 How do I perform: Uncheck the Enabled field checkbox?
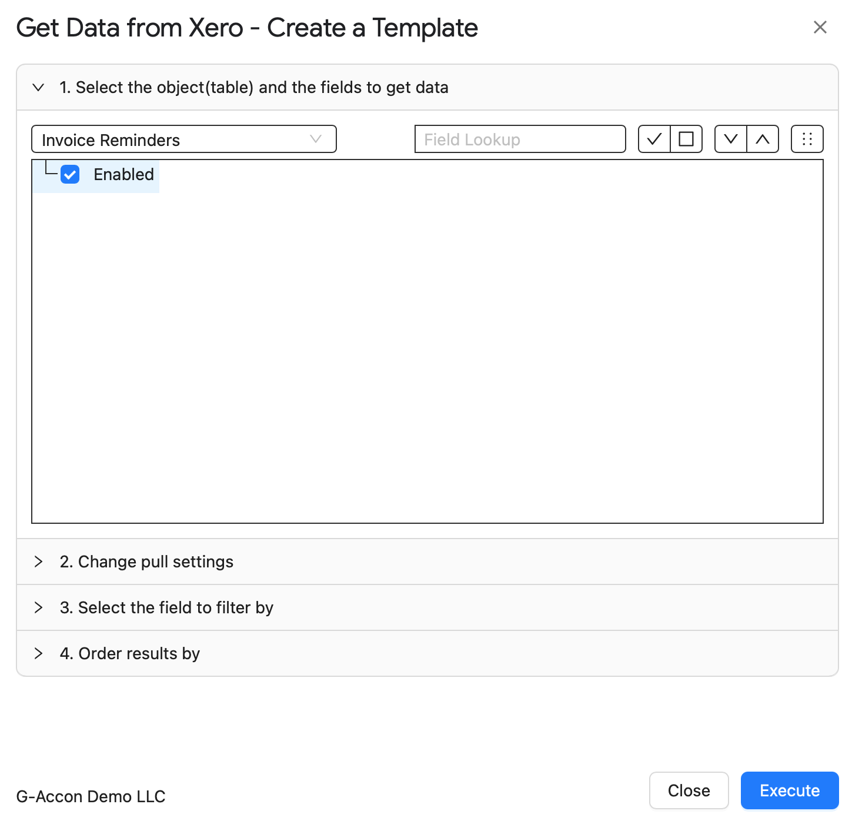[70, 174]
